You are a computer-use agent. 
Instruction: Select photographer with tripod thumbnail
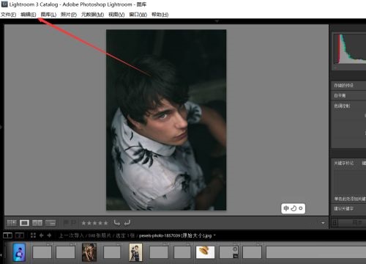135,252
